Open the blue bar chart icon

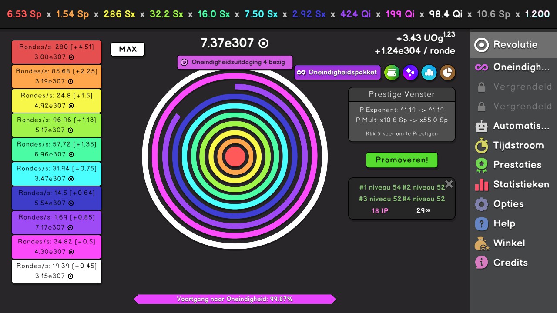pyautogui.click(x=429, y=73)
